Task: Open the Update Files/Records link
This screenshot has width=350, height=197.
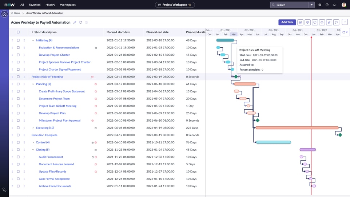Action: tap(52, 172)
